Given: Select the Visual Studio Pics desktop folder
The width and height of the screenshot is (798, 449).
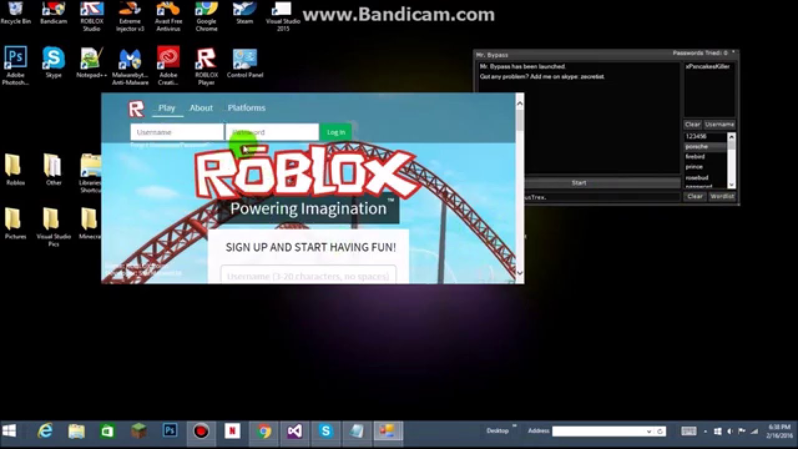Looking at the screenshot, I should pos(54,226).
